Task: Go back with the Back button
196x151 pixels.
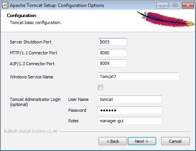Action: 113,141
